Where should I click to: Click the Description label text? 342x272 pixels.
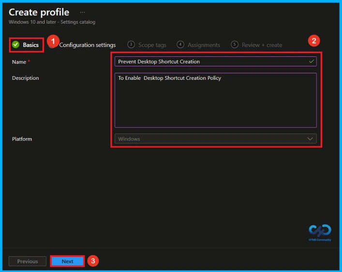point(25,78)
